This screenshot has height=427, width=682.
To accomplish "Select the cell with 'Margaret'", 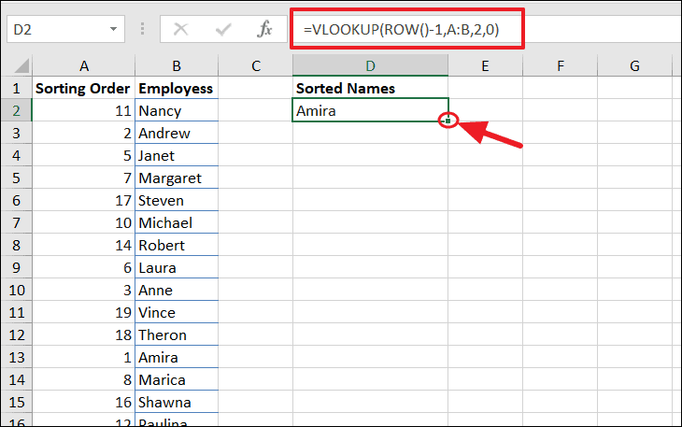I will tap(177, 178).
